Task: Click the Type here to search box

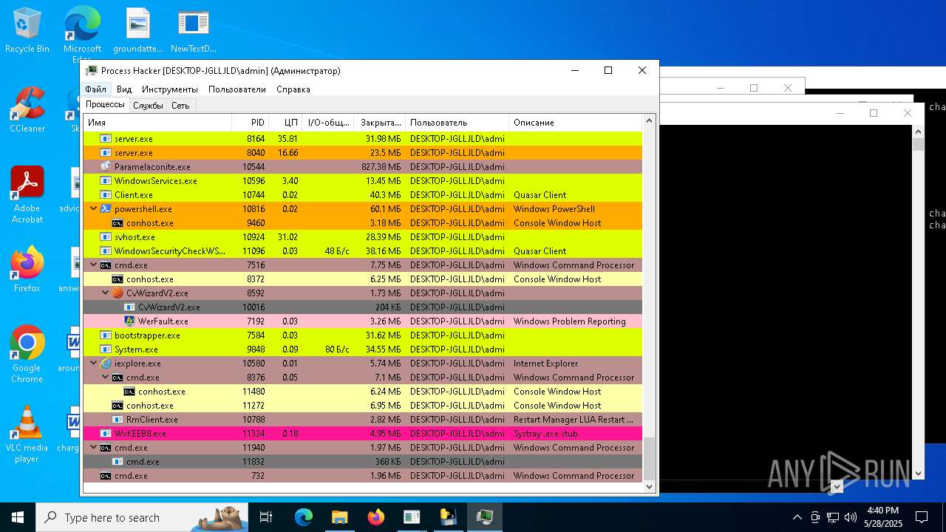Action: tap(142, 517)
